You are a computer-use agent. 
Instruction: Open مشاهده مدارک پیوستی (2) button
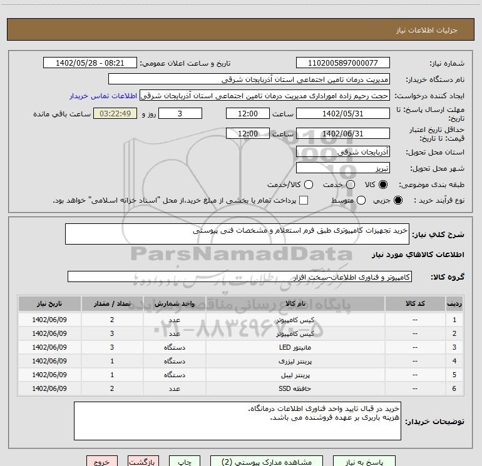coord(267,462)
